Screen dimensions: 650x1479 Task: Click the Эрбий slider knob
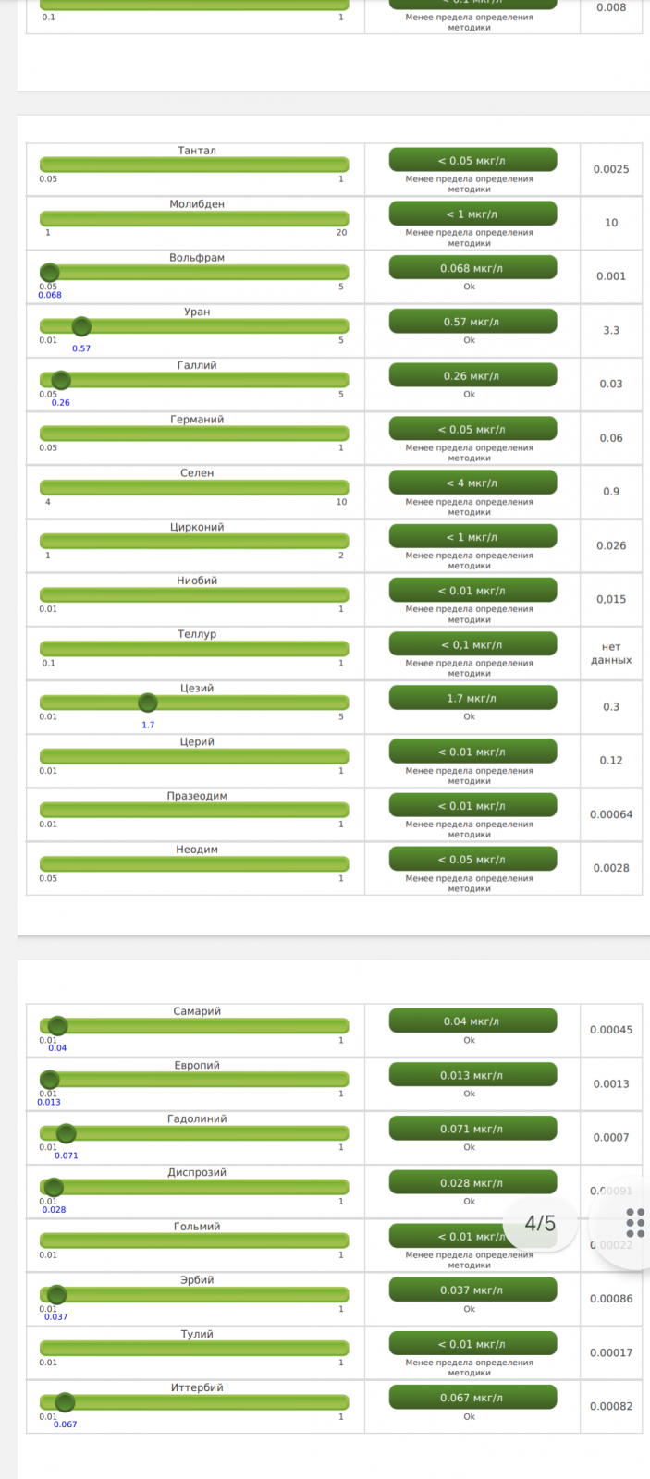[x=56, y=1294]
